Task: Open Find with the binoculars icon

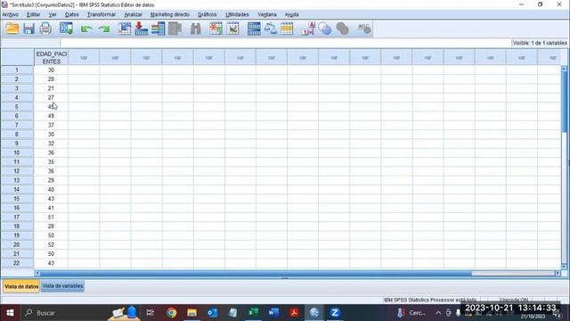Action: click(x=196, y=29)
